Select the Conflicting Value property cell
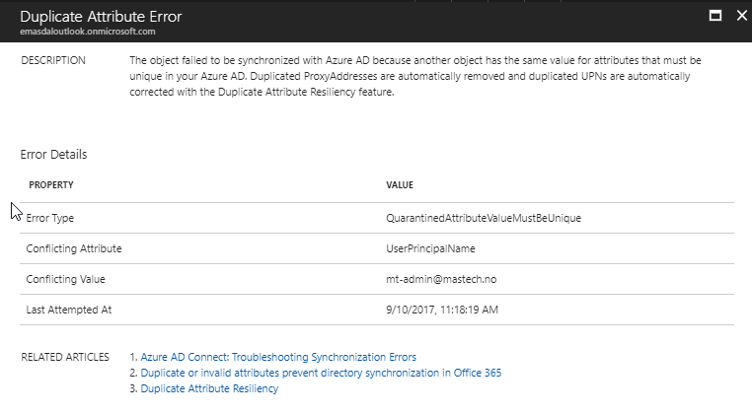 (66, 279)
